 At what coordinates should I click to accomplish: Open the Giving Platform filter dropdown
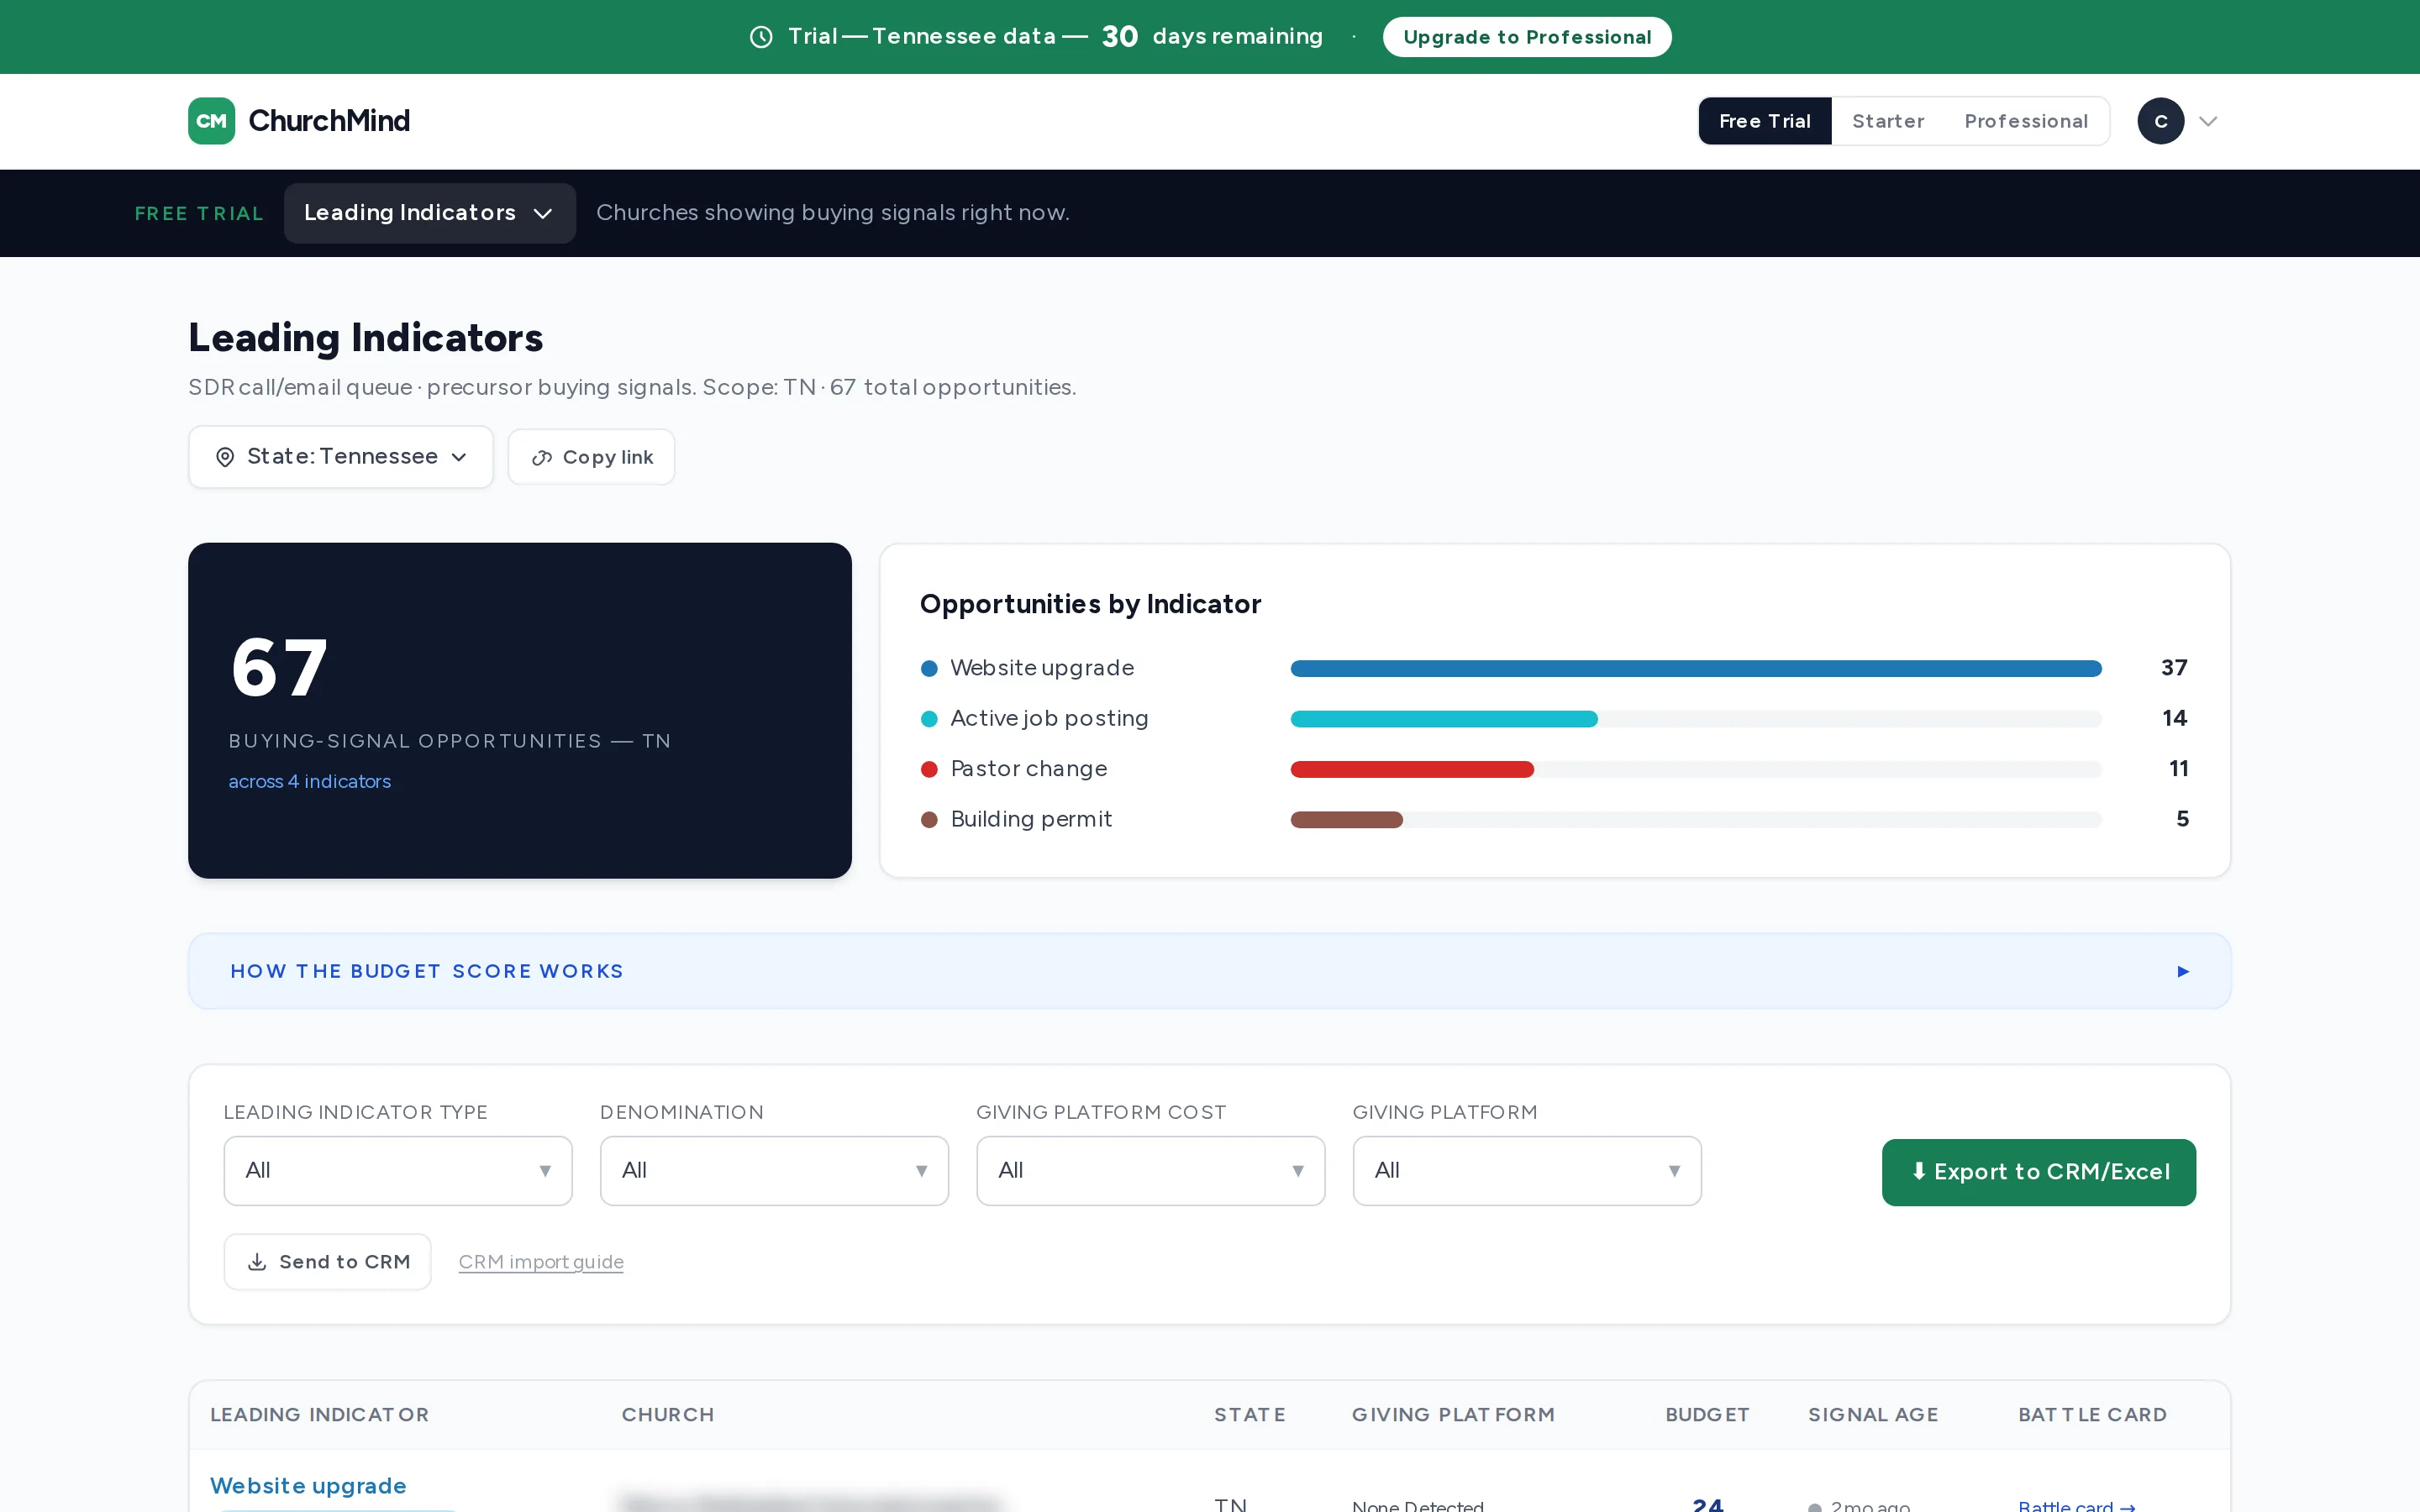pyautogui.click(x=1527, y=1170)
